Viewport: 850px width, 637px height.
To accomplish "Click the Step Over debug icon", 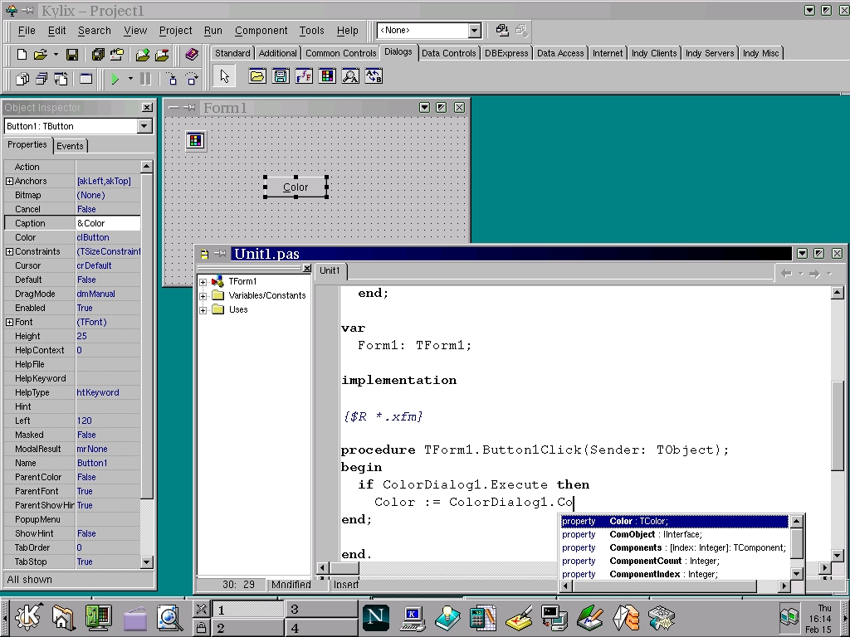I will (x=192, y=79).
